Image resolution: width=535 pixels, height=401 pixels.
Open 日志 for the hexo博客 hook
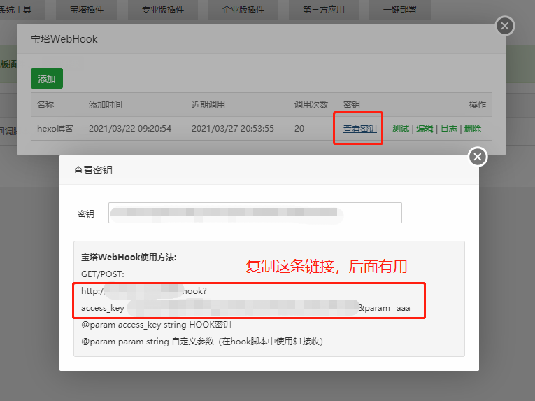point(448,129)
